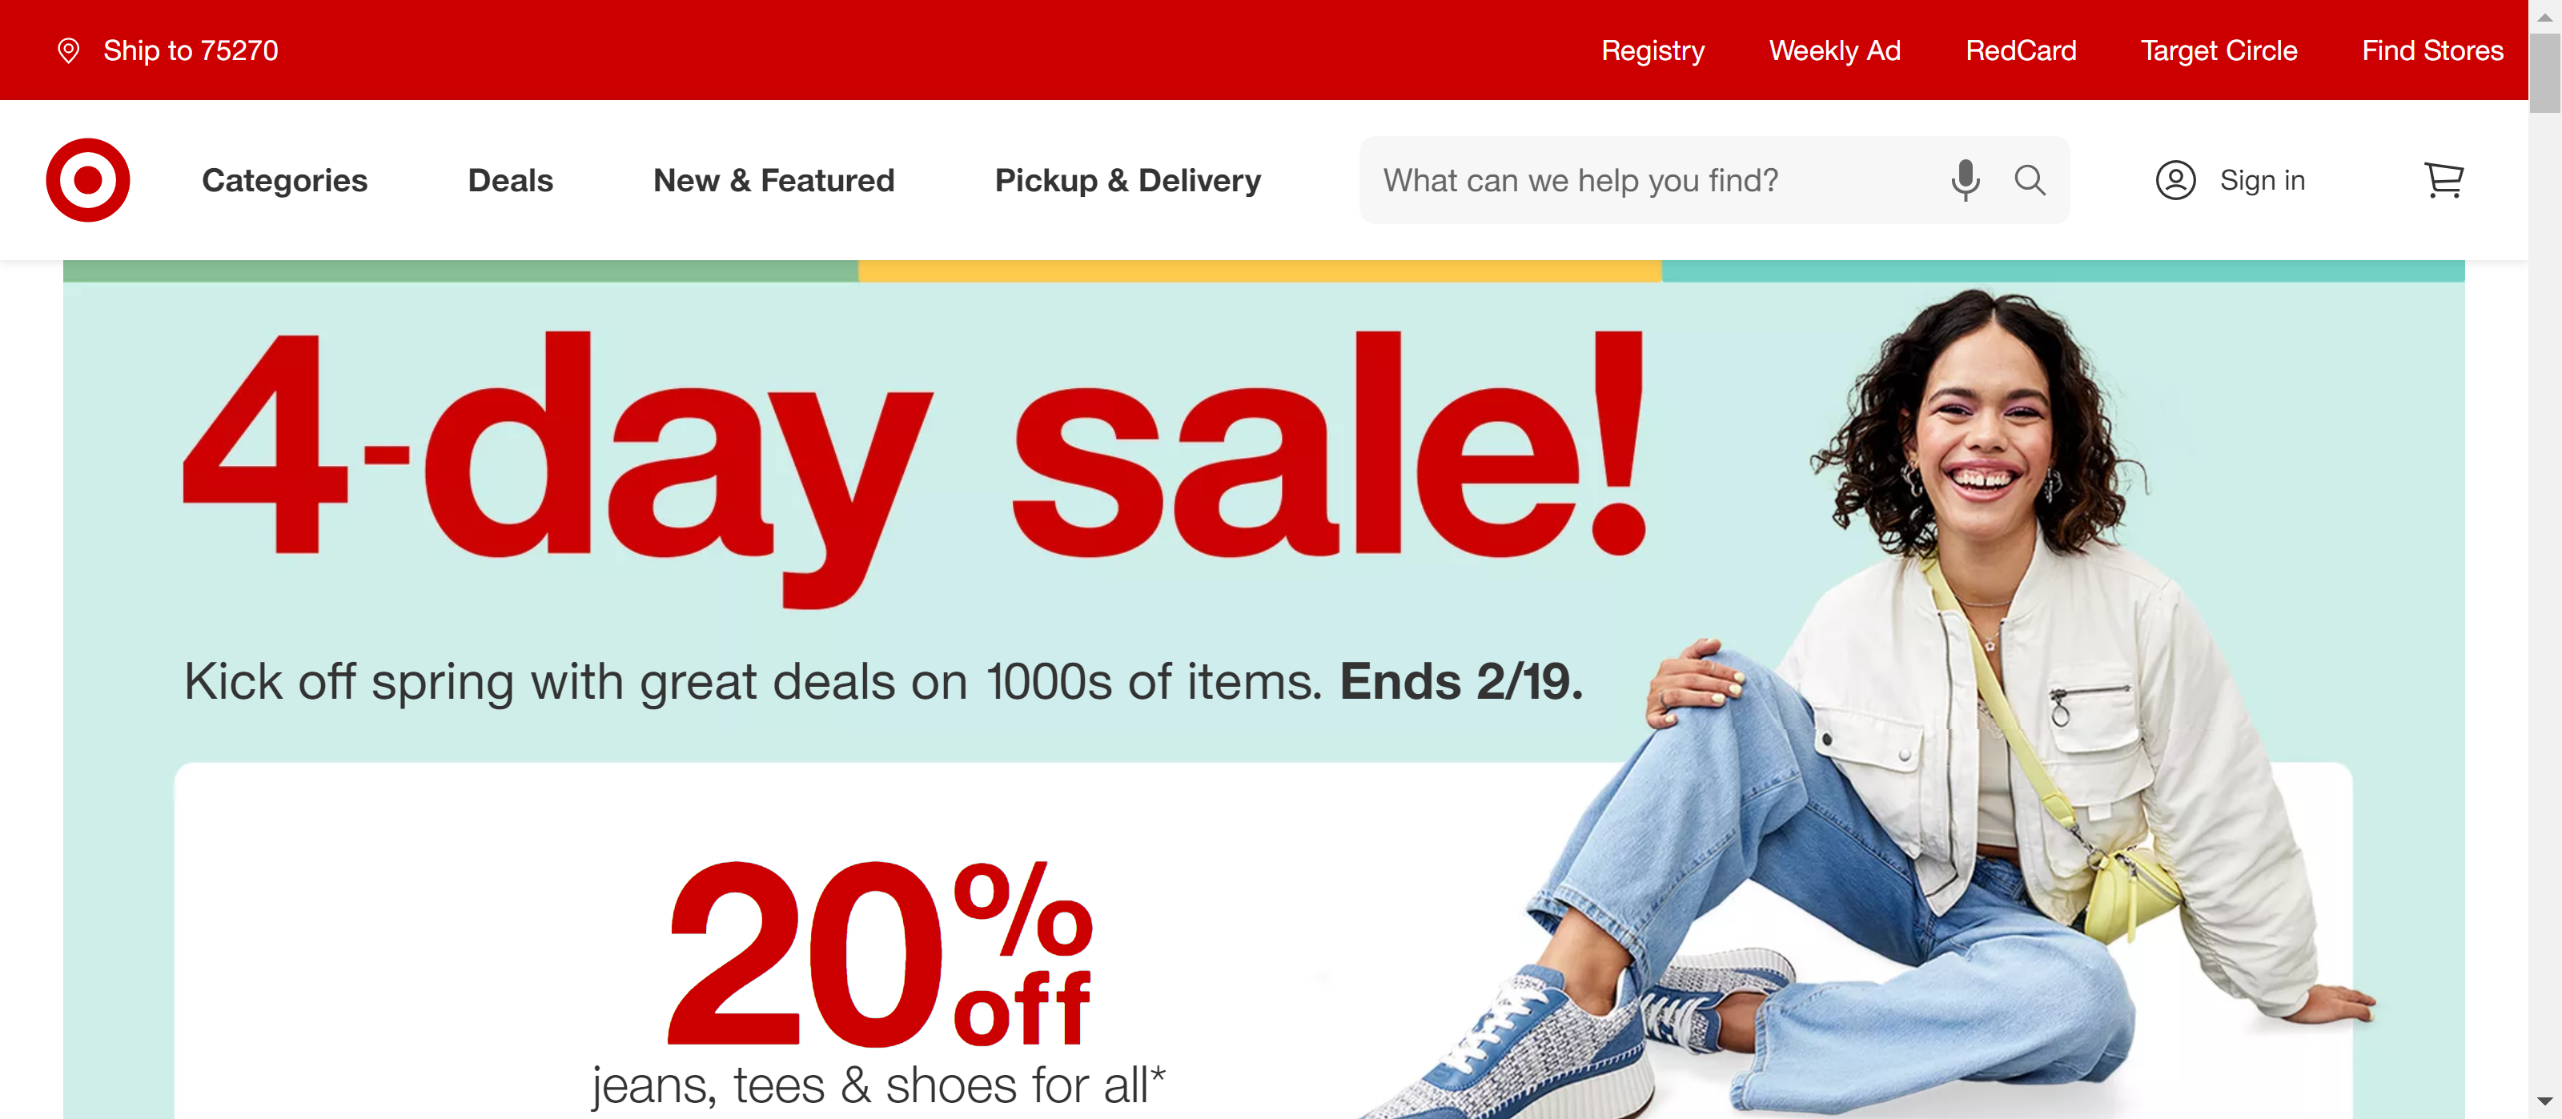This screenshot has width=2562, height=1119.
Task: Click the Target bullseye logo
Action: 87,180
